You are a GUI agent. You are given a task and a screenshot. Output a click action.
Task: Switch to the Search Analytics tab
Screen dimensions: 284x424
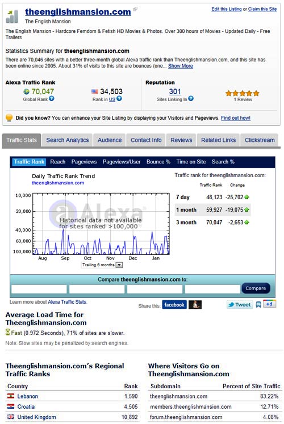68,140
